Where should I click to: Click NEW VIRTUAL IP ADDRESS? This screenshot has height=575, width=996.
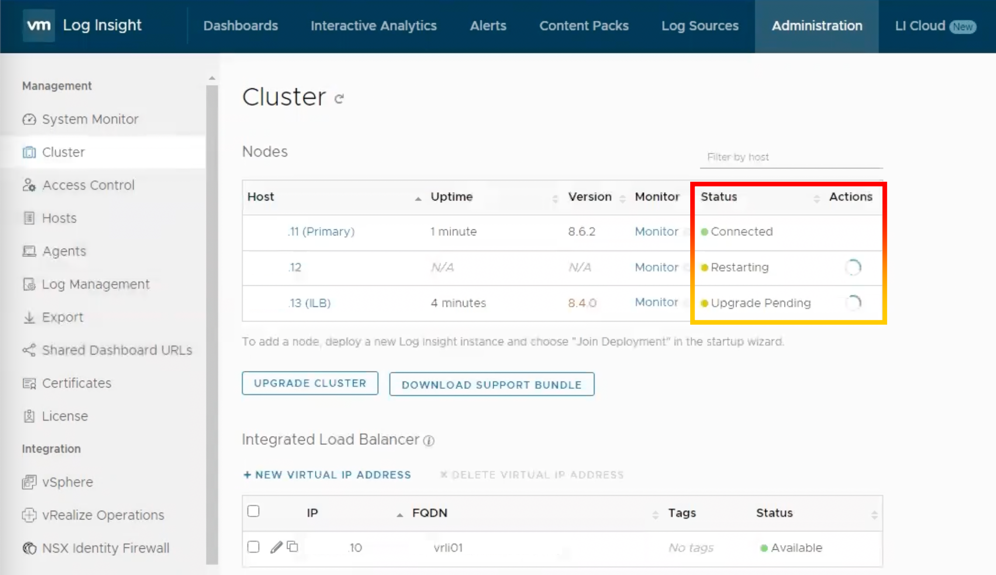[327, 475]
